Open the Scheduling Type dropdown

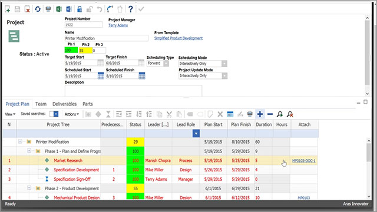point(166,64)
